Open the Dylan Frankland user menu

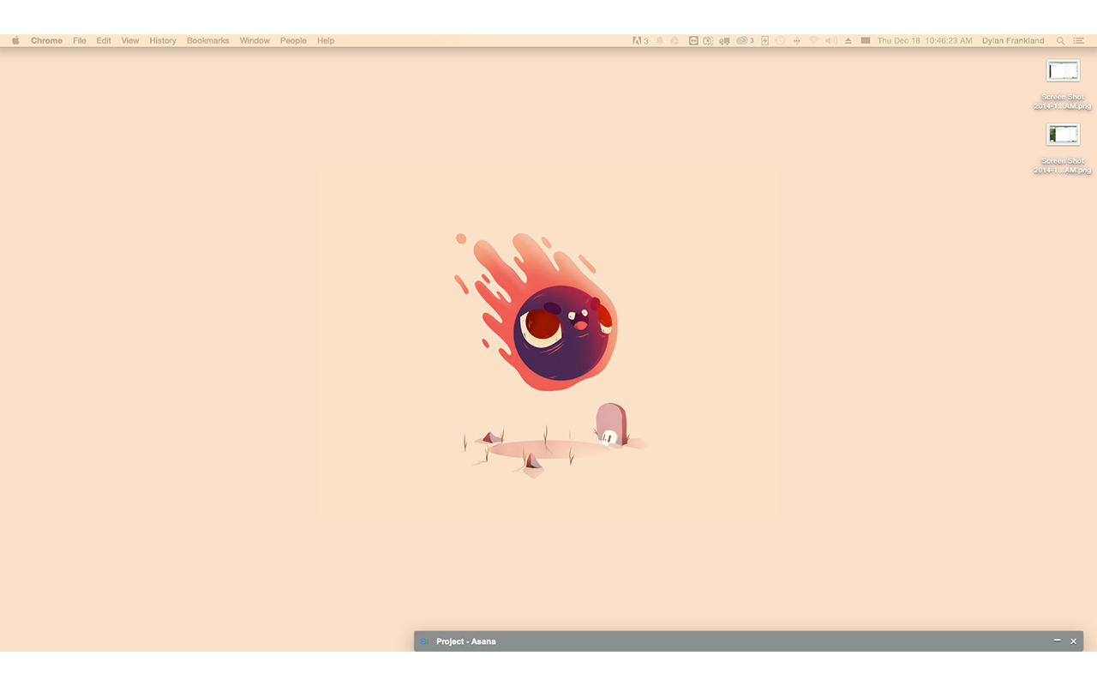(x=1013, y=40)
